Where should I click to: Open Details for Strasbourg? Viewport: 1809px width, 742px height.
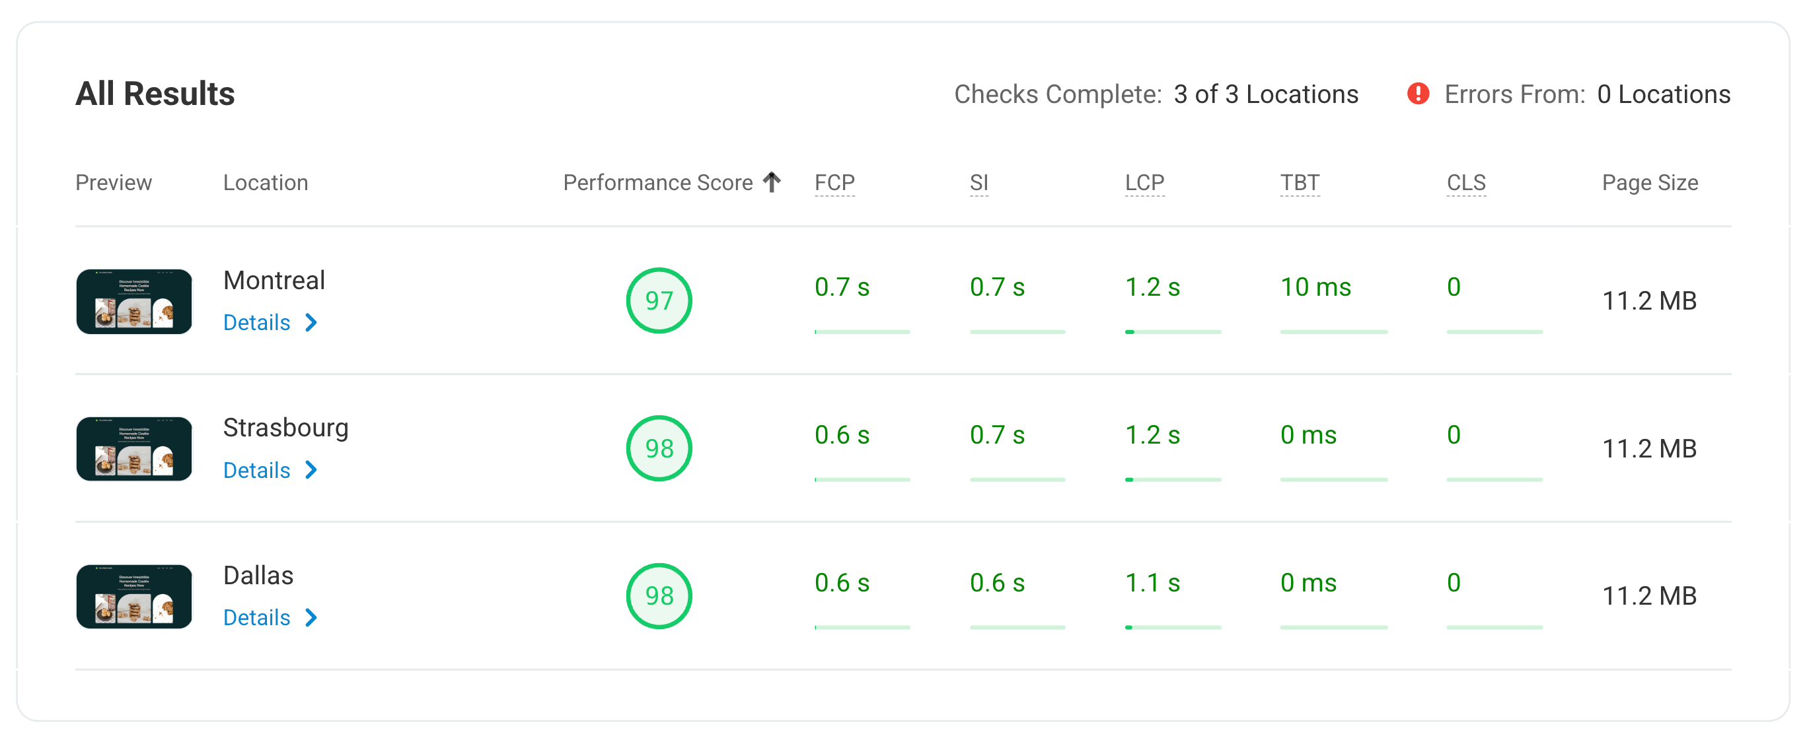[256, 470]
